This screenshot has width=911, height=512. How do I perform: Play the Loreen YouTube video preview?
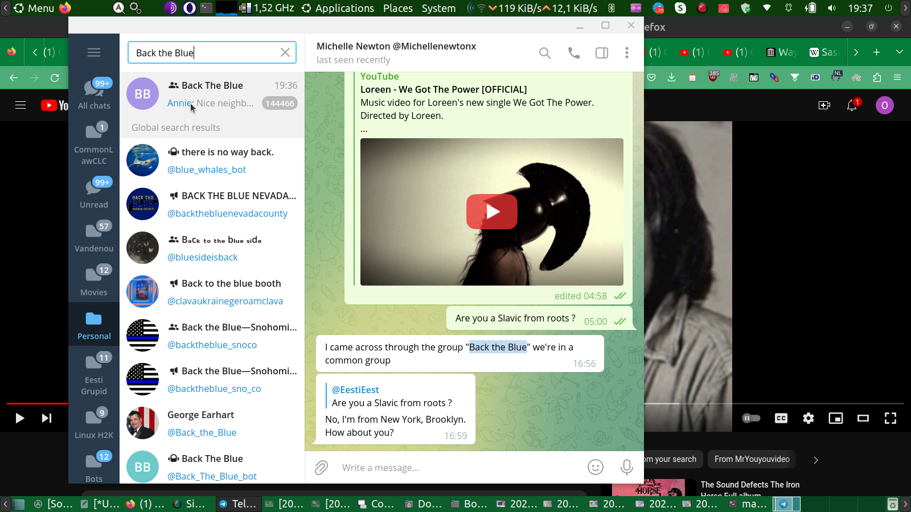coord(492,212)
